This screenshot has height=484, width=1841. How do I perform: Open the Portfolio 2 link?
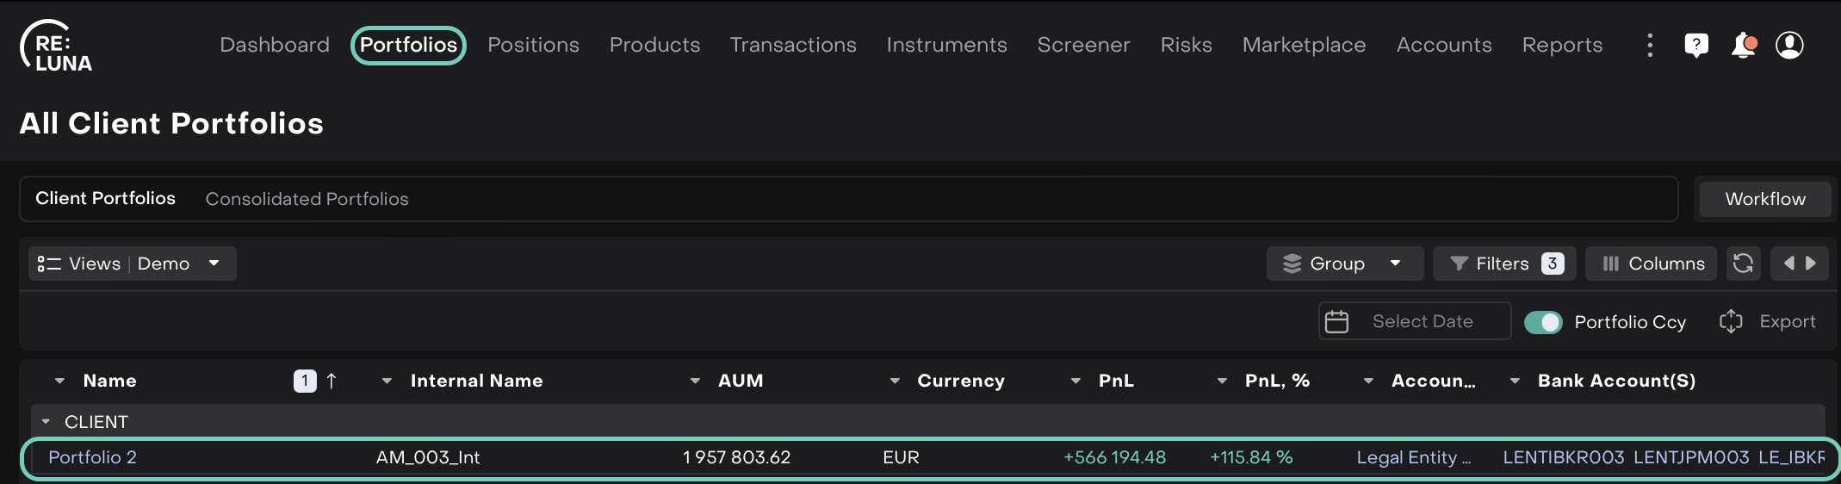(92, 457)
